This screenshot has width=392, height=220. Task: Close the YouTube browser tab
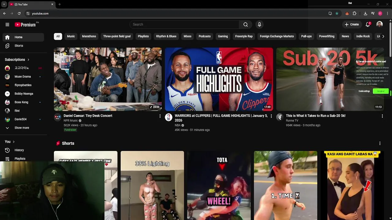click(x=52, y=4)
